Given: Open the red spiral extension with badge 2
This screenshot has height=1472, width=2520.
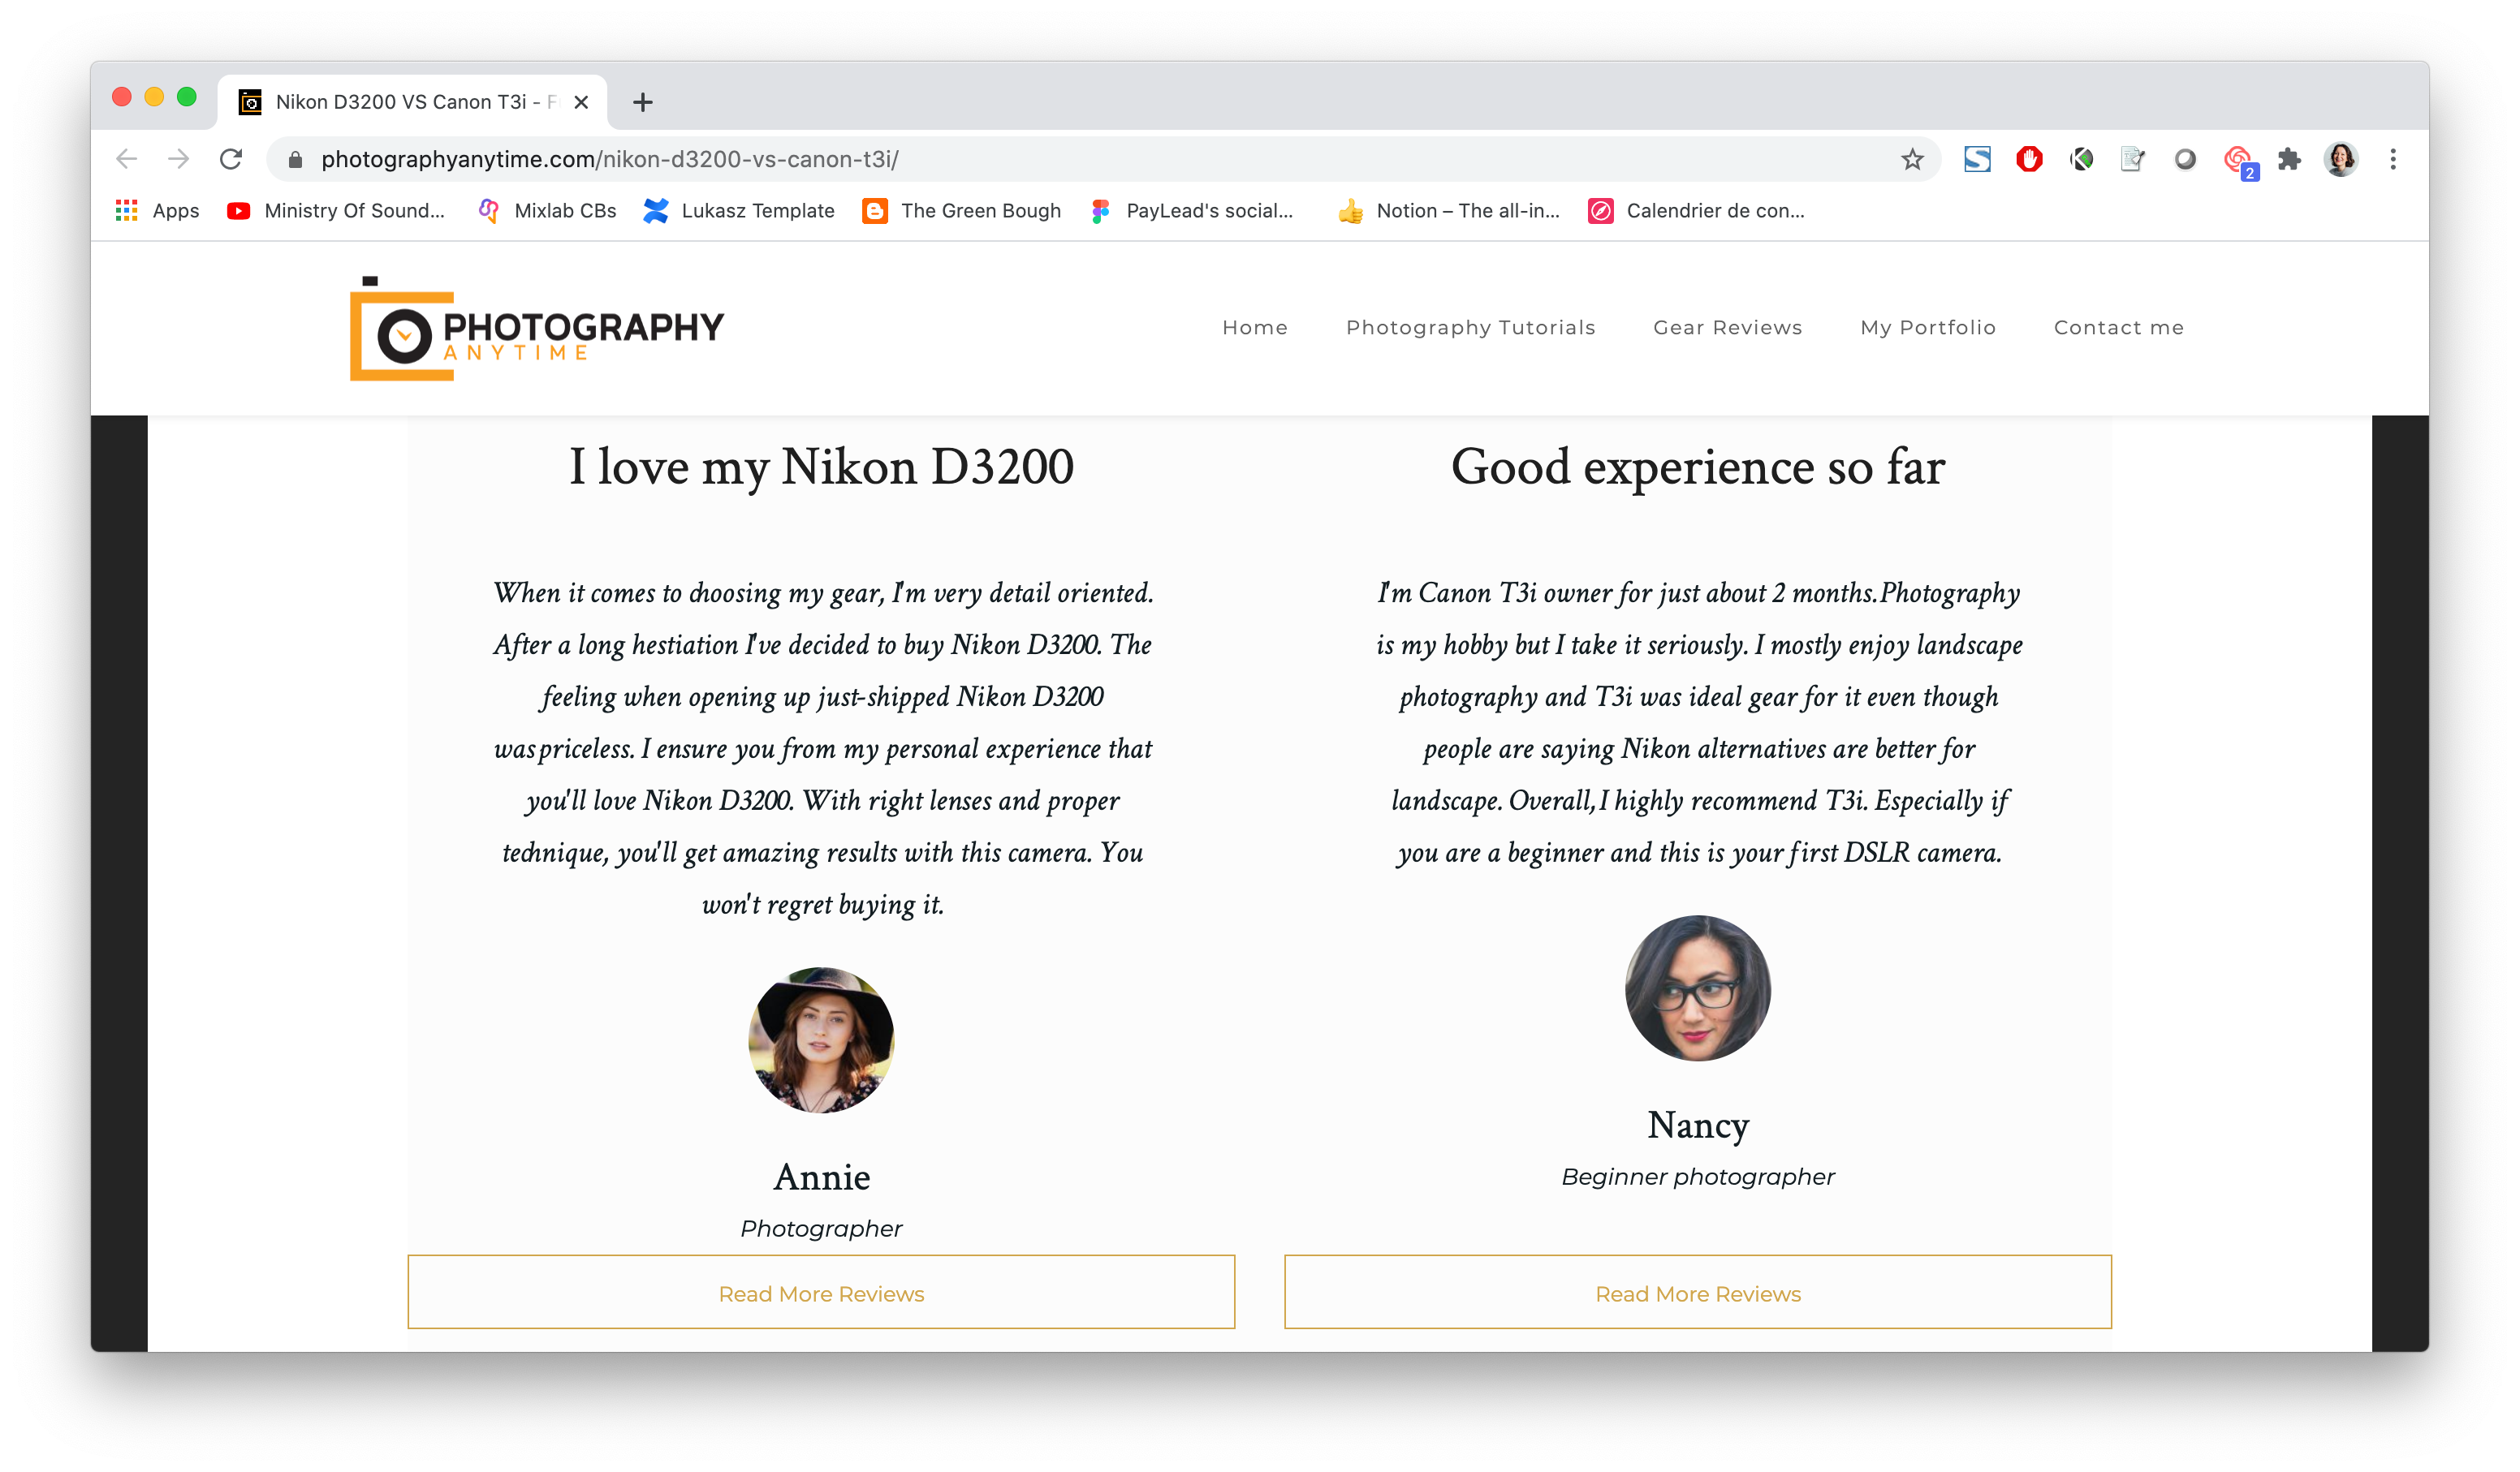Looking at the screenshot, I should pyautogui.click(x=2239, y=161).
